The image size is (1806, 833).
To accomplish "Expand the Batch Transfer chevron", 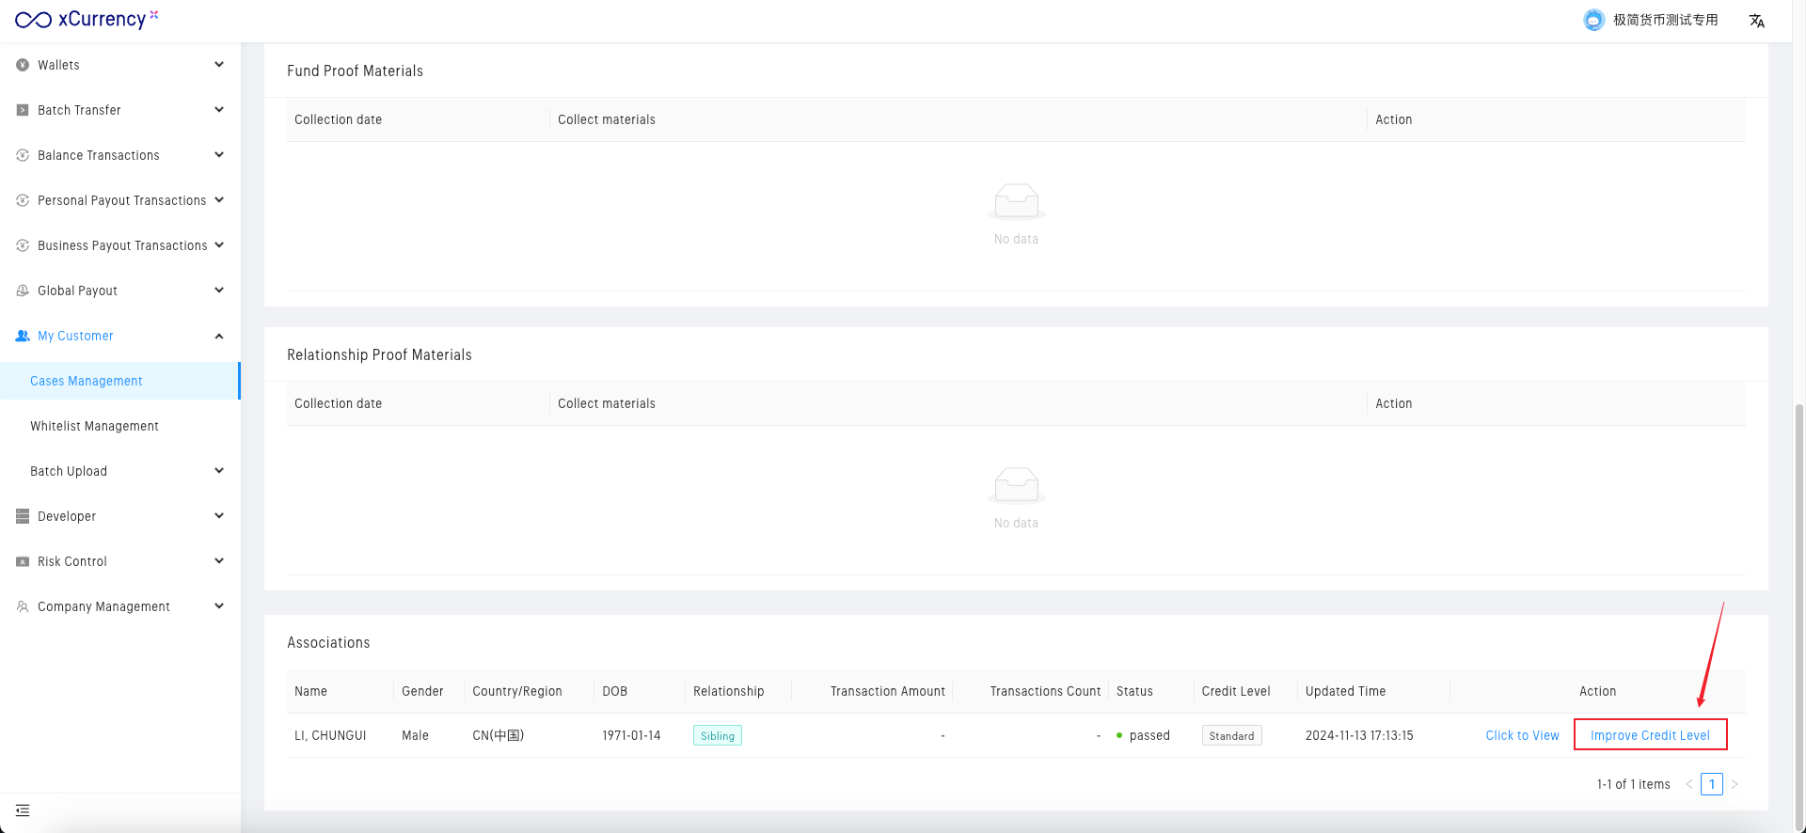I will tap(219, 110).
